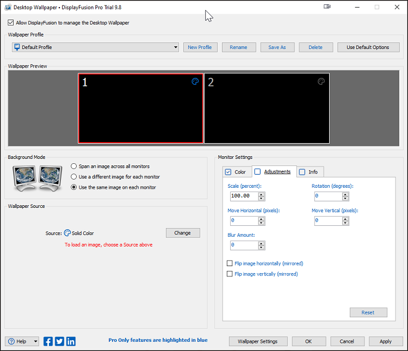Click the palette icon on monitor 1 preview

tap(195, 82)
